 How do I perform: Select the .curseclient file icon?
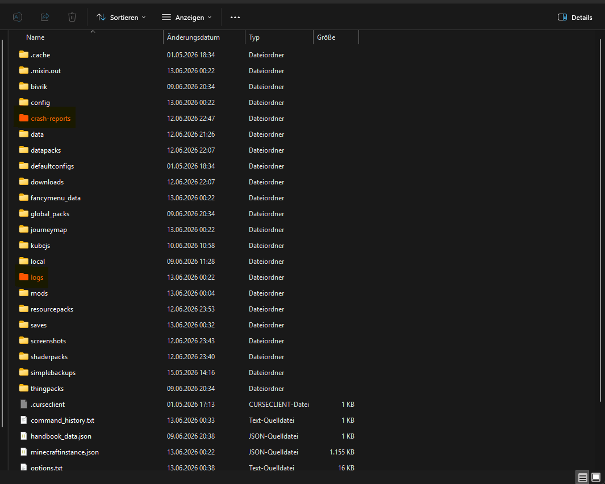(24, 404)
